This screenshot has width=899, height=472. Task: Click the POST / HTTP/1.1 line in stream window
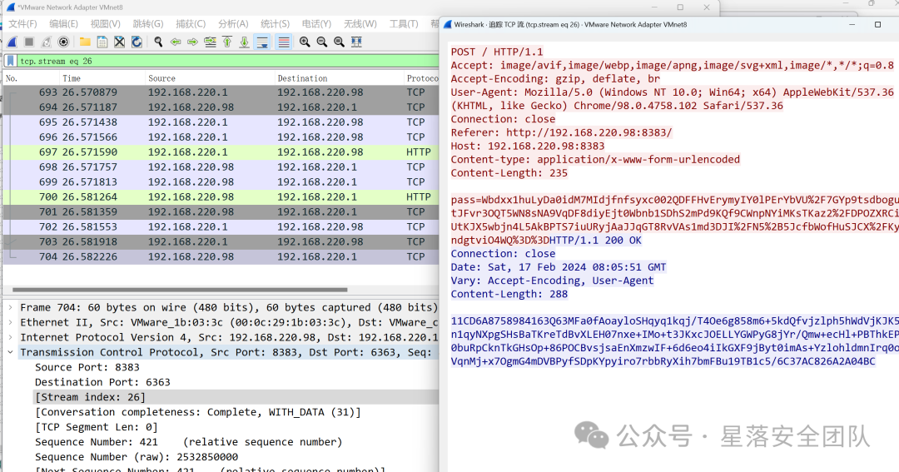tap(496, 52)
